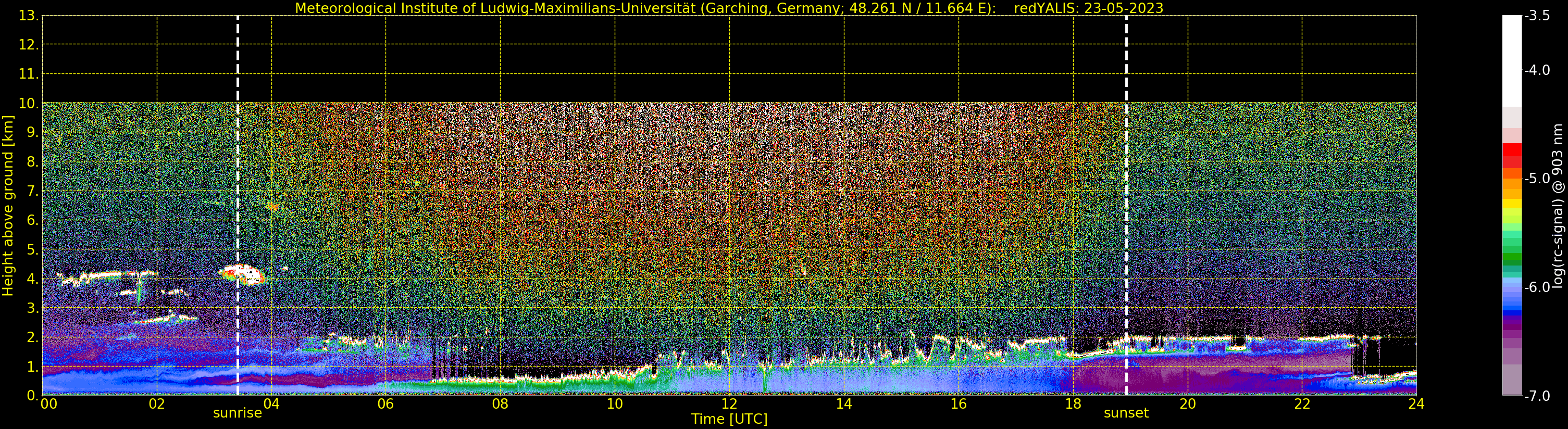The height and width of the screenshot is (429, 1568).
Task: Click the height tick label 9
Action: [32, 132]
